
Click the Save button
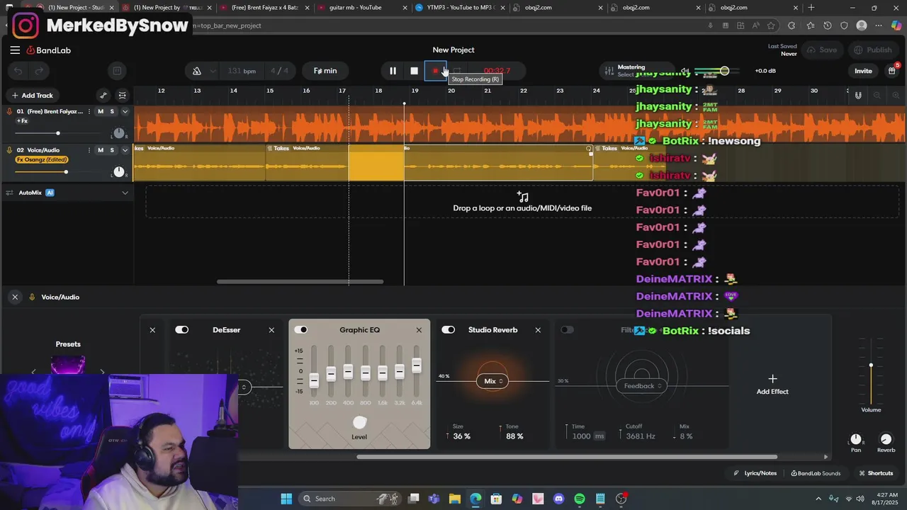[822, 50]
